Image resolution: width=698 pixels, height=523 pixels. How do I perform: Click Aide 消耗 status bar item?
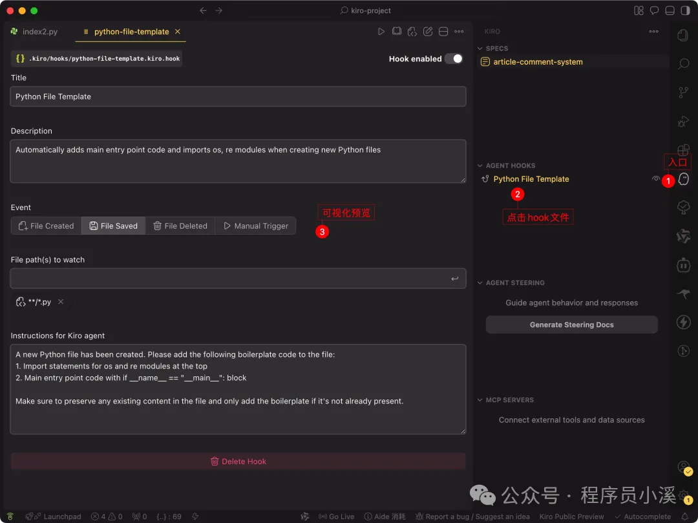tap(385, 517)
